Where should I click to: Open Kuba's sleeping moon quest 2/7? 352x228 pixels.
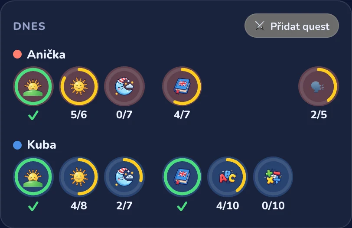[x=124, y=176]
